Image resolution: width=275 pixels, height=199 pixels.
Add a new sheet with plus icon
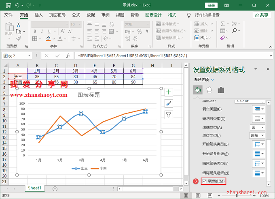tap(55, 189)
